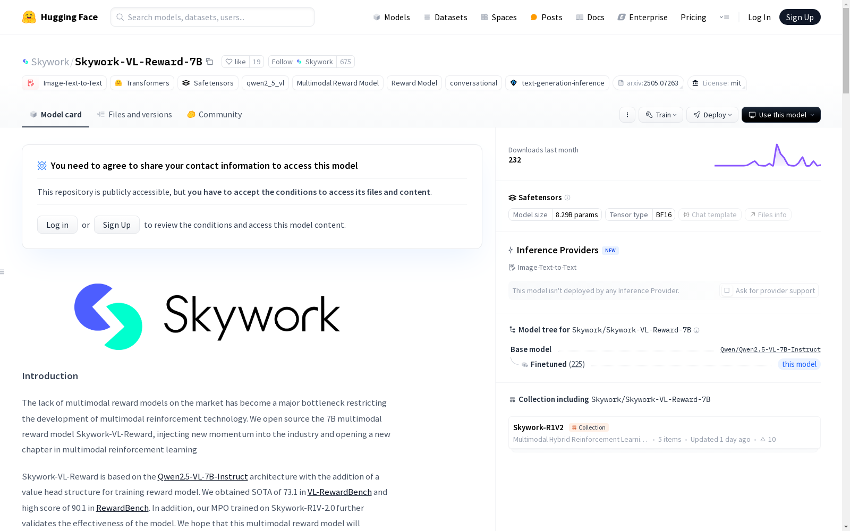Open the Skywork organization link in title
This screenshot has height=531, width=850.
click(50, 62)
